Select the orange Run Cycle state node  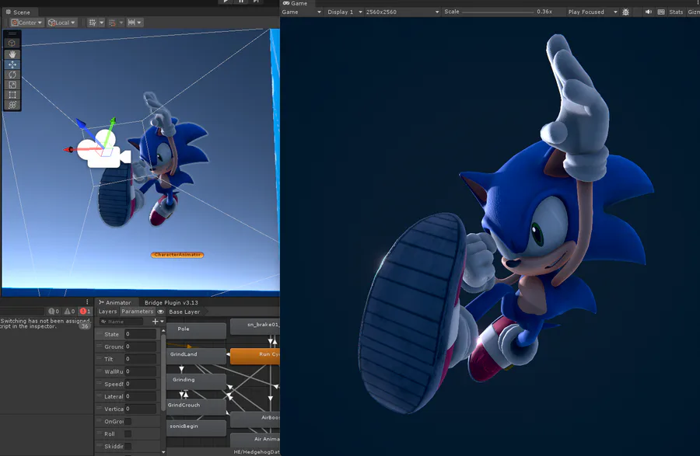click(x=255, y=355)
